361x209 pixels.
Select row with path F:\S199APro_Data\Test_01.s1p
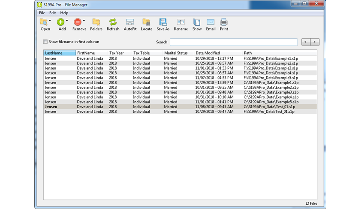coord(180,112)
